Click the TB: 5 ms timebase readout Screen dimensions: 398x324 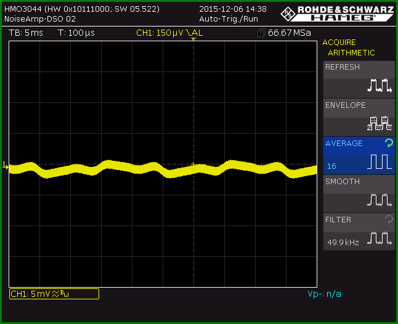(x=26, y=33)
